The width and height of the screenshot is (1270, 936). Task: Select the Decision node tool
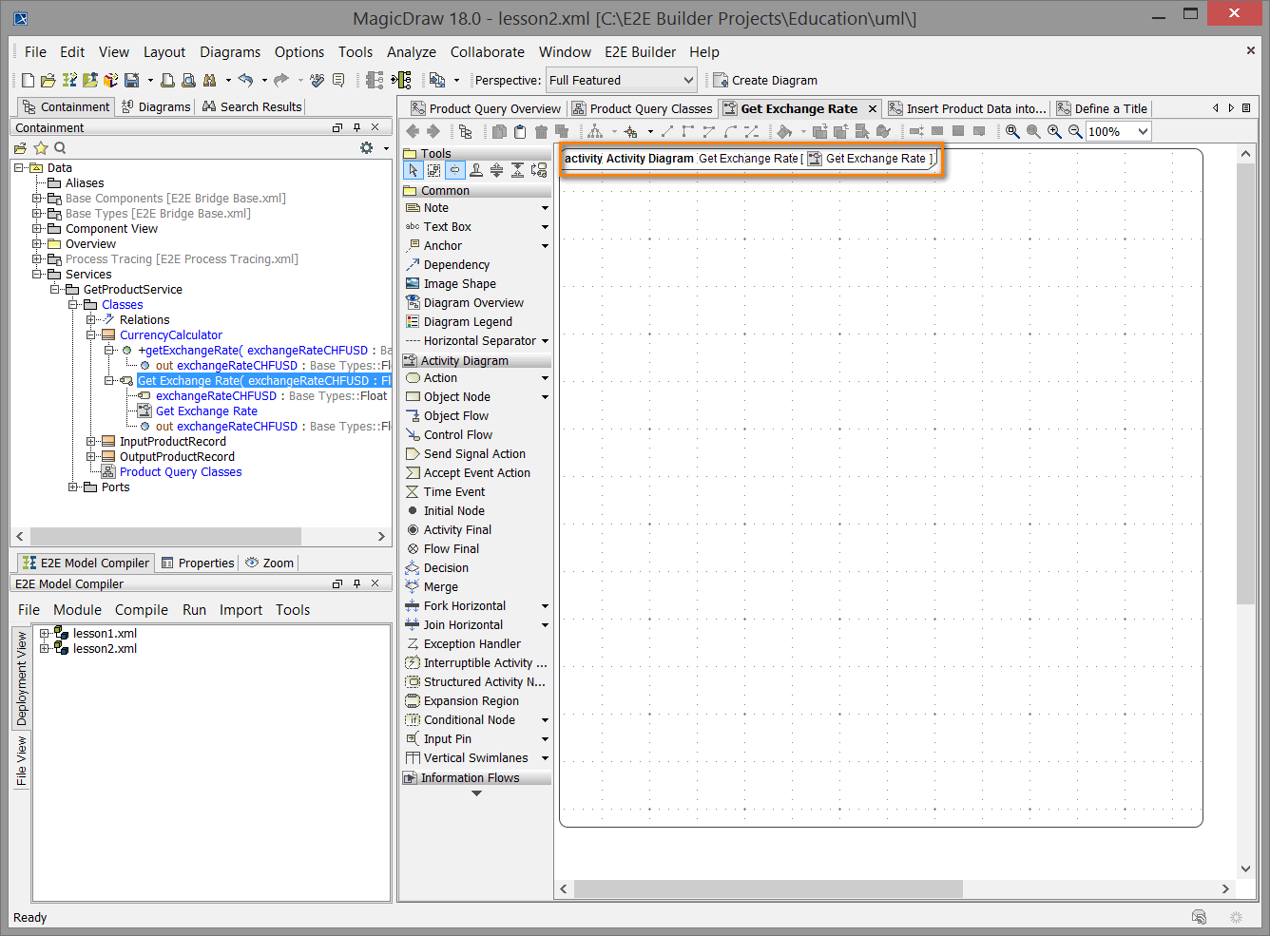click(x=446, y=568)
